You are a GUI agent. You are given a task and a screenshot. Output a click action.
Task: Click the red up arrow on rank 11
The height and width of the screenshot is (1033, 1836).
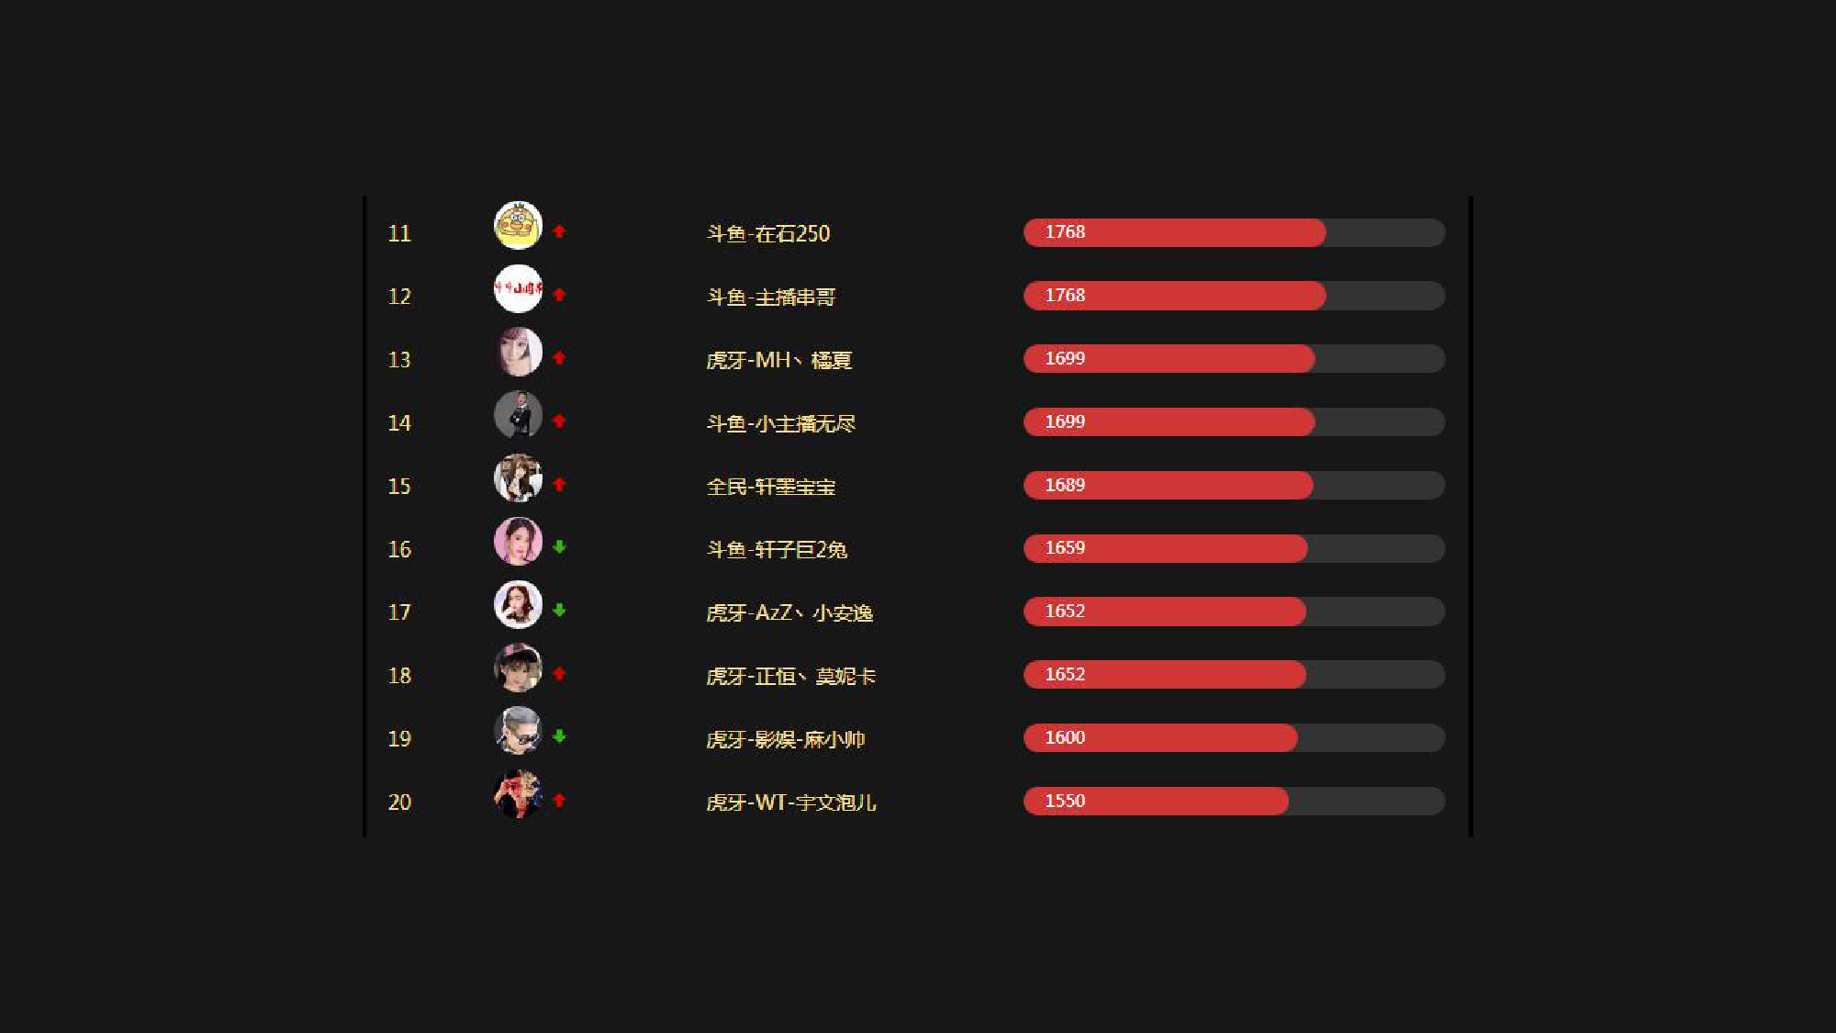(x=559, y=231)
